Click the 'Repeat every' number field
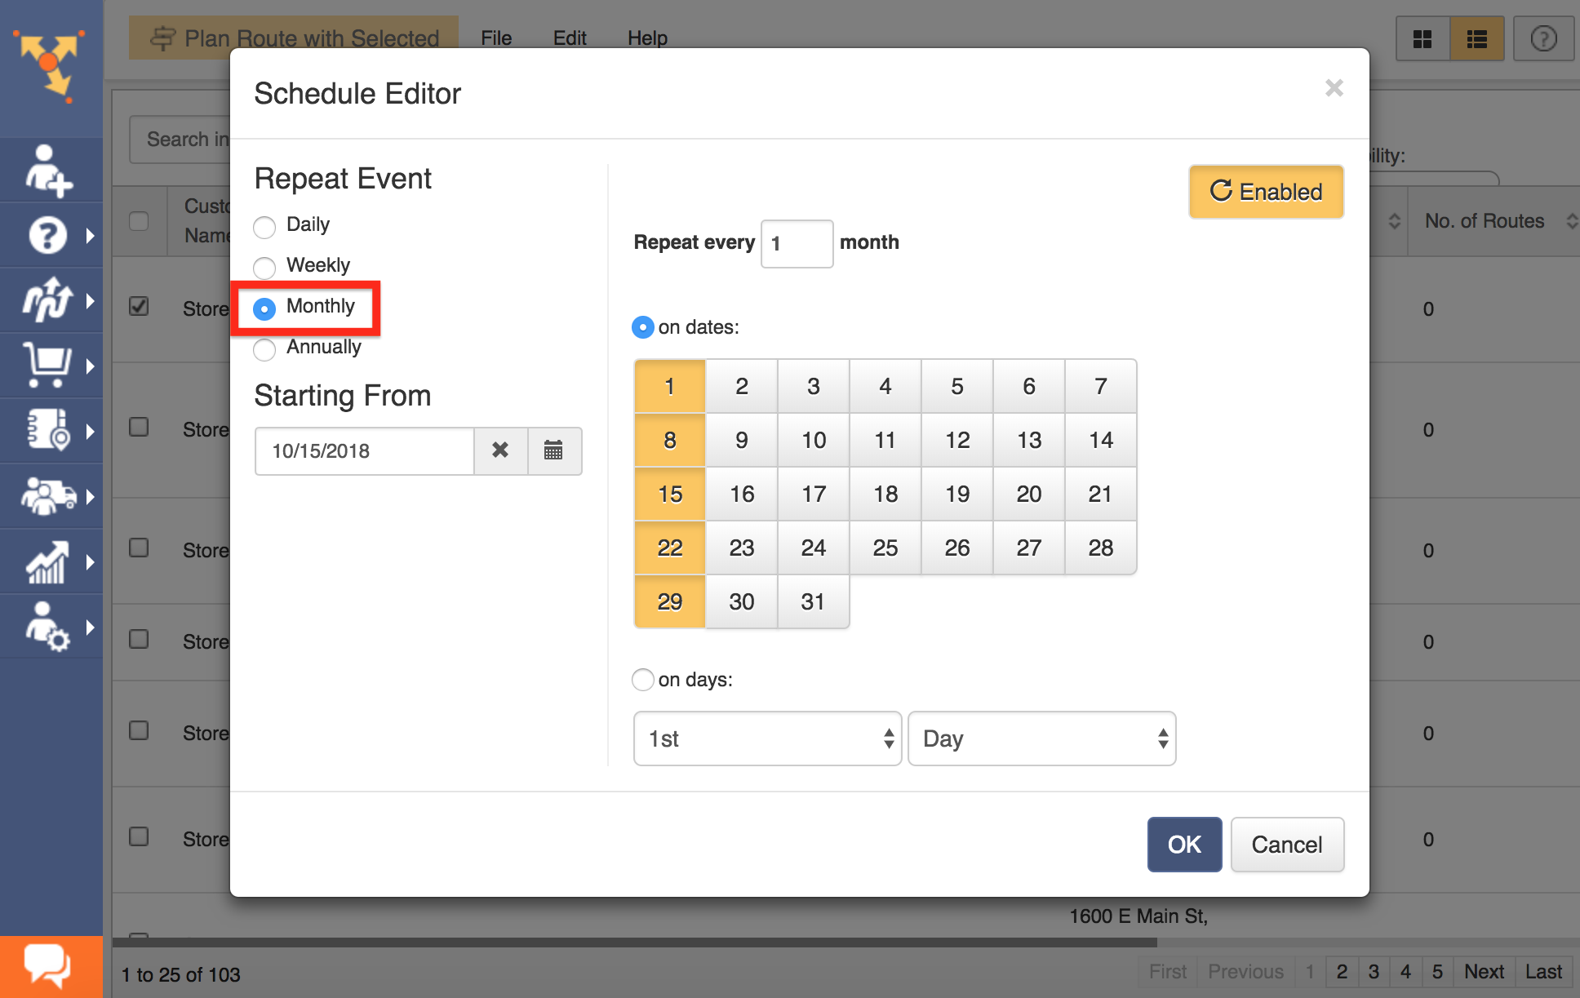The width and height of the screenshot is (1580, 998). [x=797, y=243]
